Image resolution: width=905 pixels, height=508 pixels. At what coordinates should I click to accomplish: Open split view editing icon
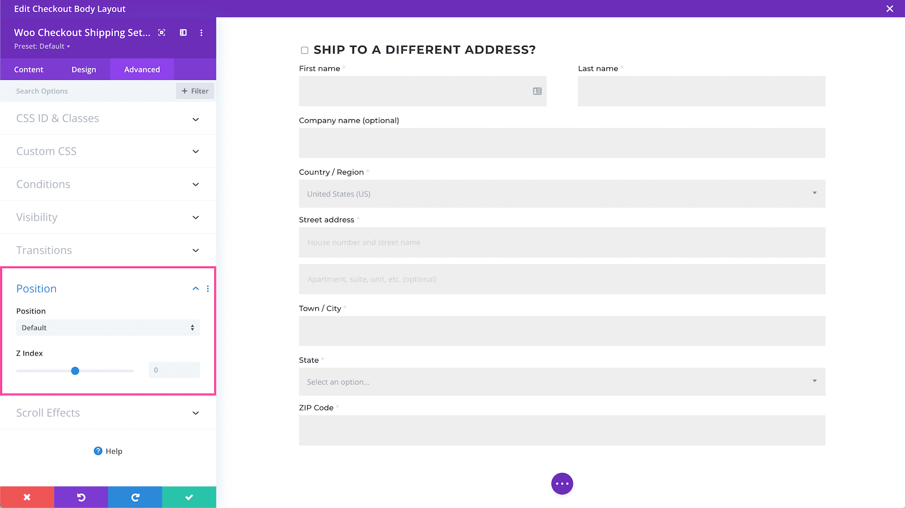pyautogui.click(x=183, y=32)
